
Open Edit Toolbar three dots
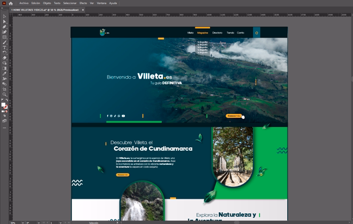pos(4,128)
